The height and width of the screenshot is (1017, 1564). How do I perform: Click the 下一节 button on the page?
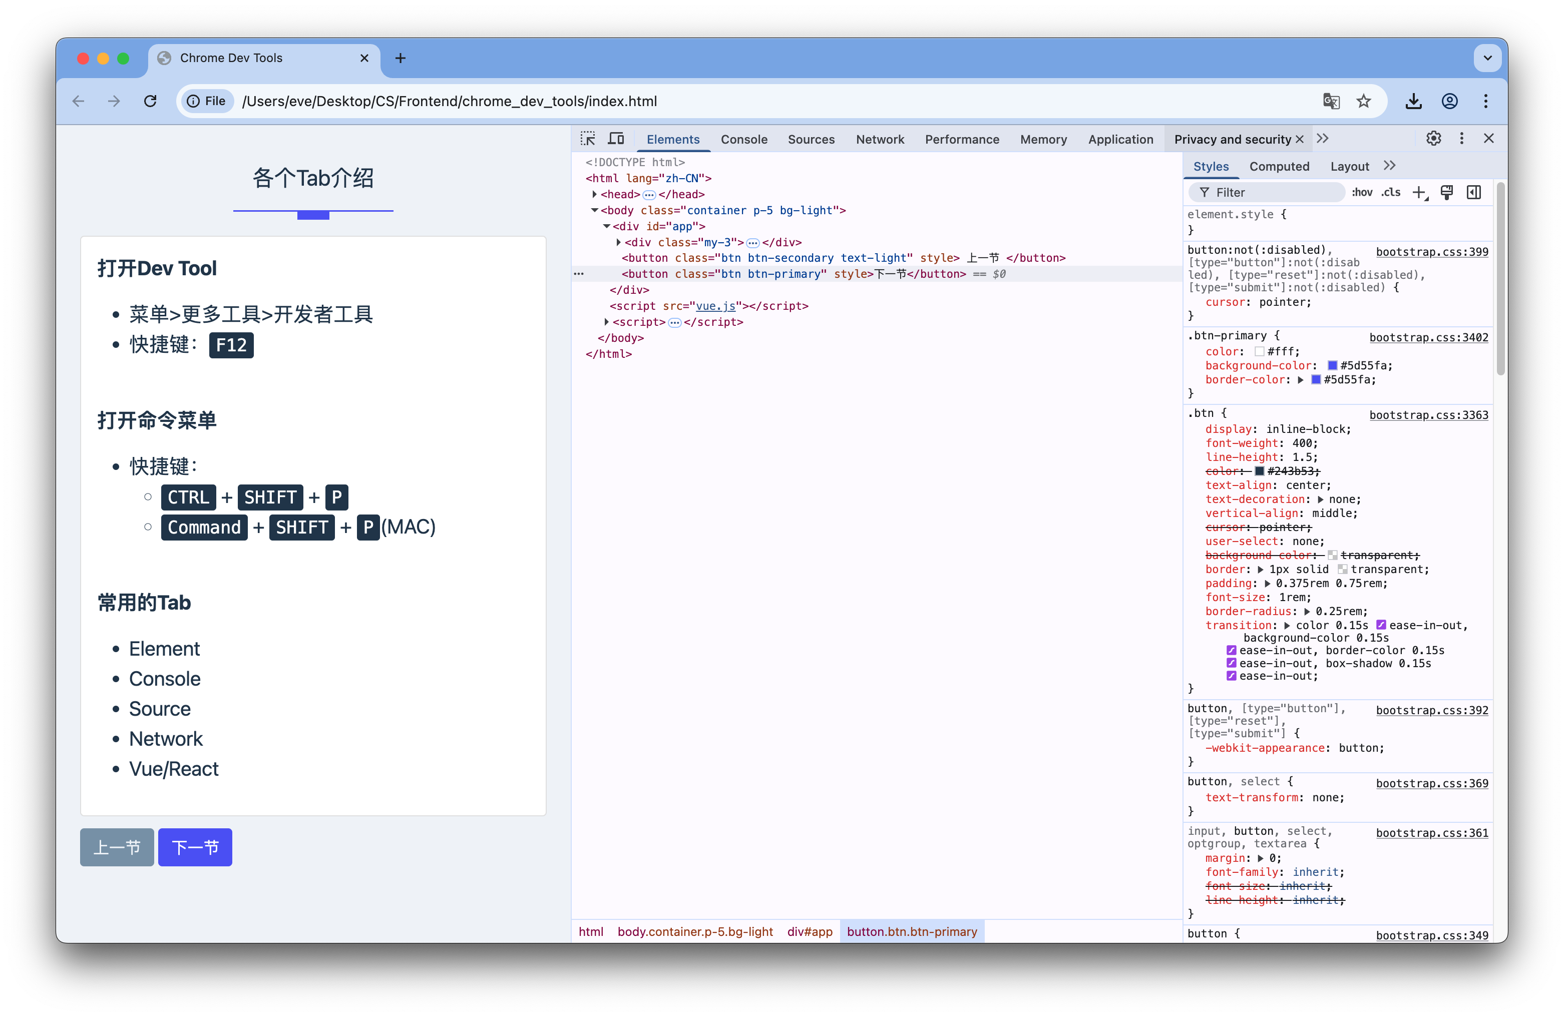pyautogui.click(x=195, y=847)
